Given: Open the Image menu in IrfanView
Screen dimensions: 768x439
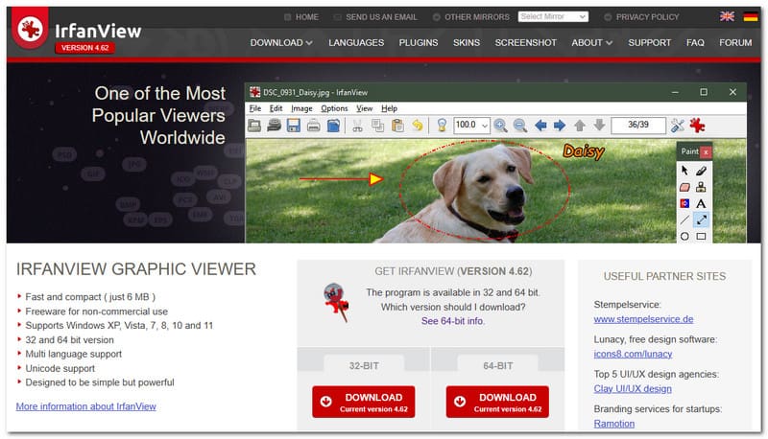Looking at the screenshot, I should [301, 108].
